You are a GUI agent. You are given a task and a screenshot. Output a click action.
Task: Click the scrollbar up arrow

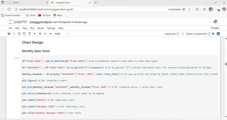226,38
